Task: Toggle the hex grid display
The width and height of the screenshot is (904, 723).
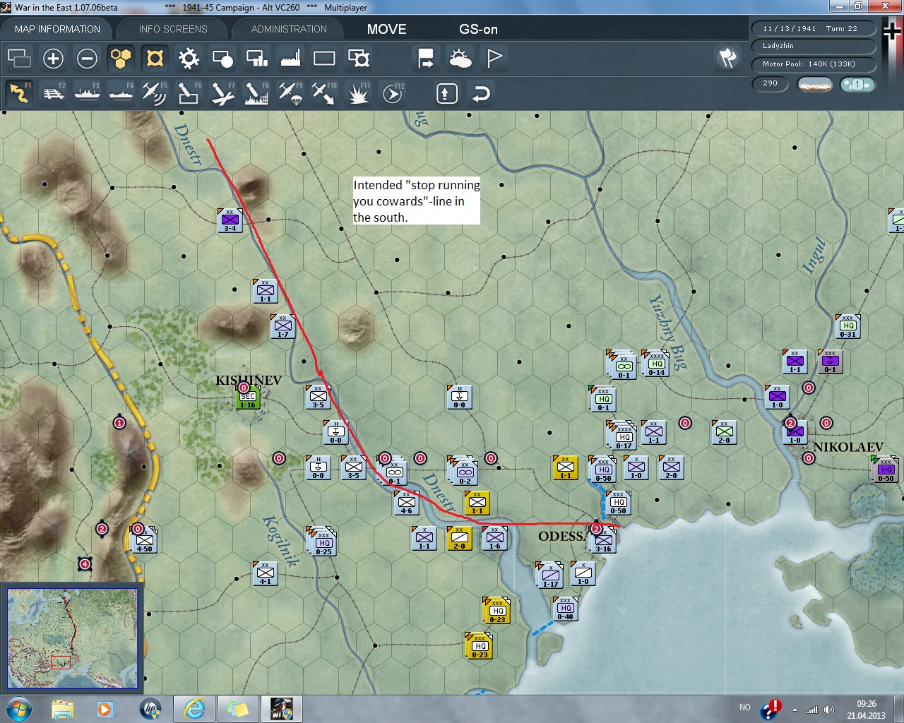Action: (x=121, y=58)
